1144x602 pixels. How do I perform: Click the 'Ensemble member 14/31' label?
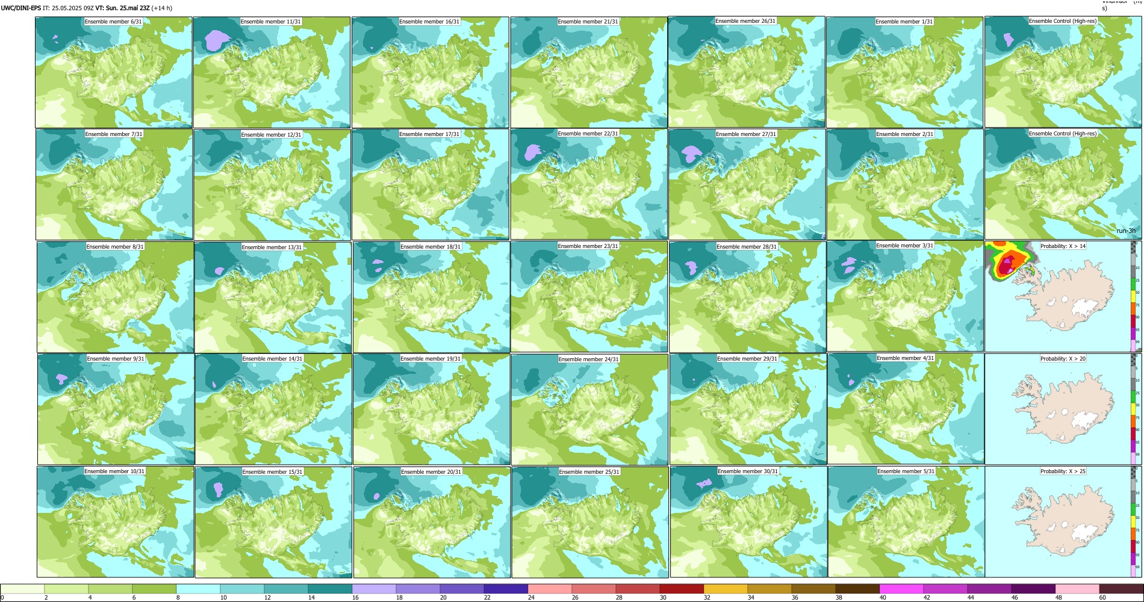[273, 359]
